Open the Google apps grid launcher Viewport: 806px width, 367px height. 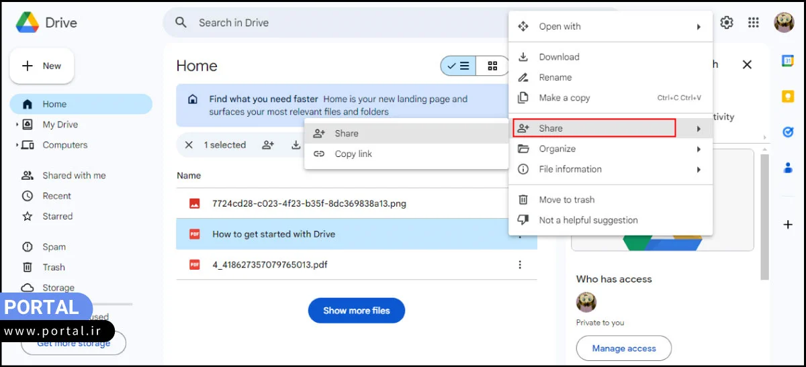click(x=754, y=23)
